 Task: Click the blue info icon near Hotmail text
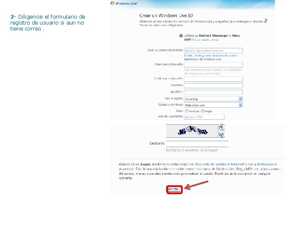181,36
